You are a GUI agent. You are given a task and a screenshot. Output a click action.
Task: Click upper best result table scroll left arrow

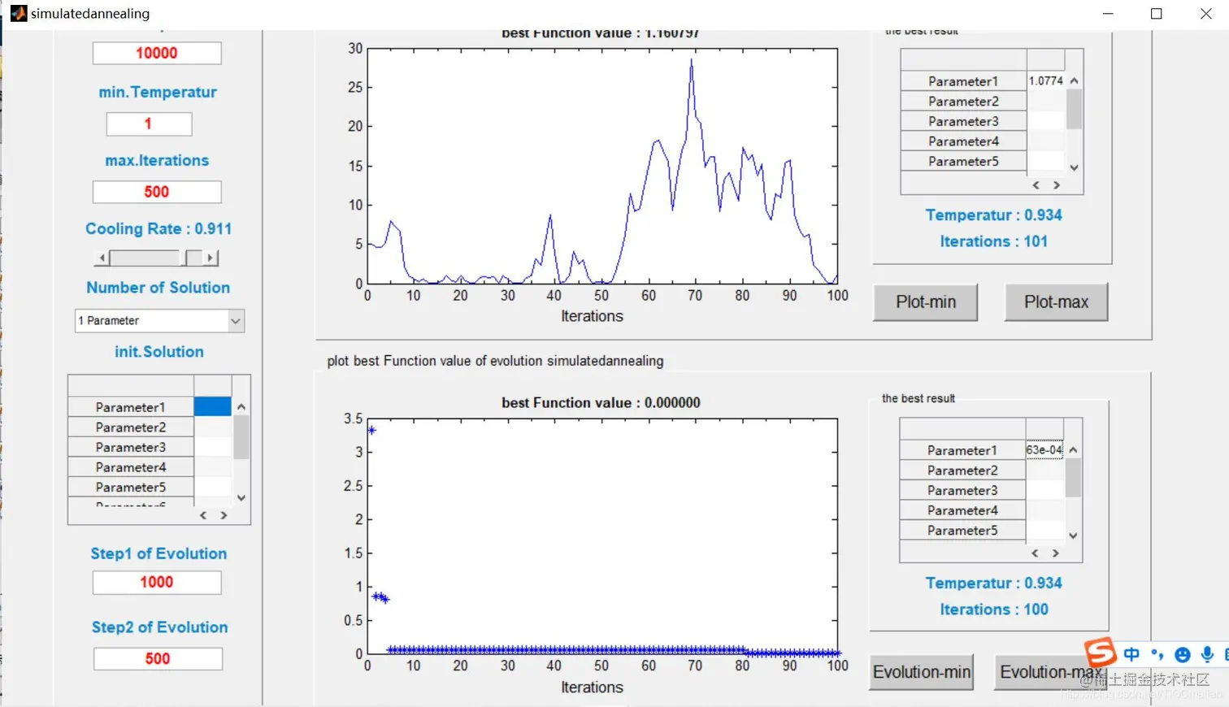1036,186
